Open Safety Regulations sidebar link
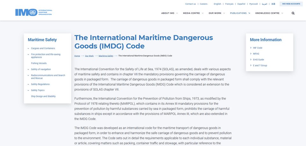This screenshot has height=146, width=306. [40, 84]
